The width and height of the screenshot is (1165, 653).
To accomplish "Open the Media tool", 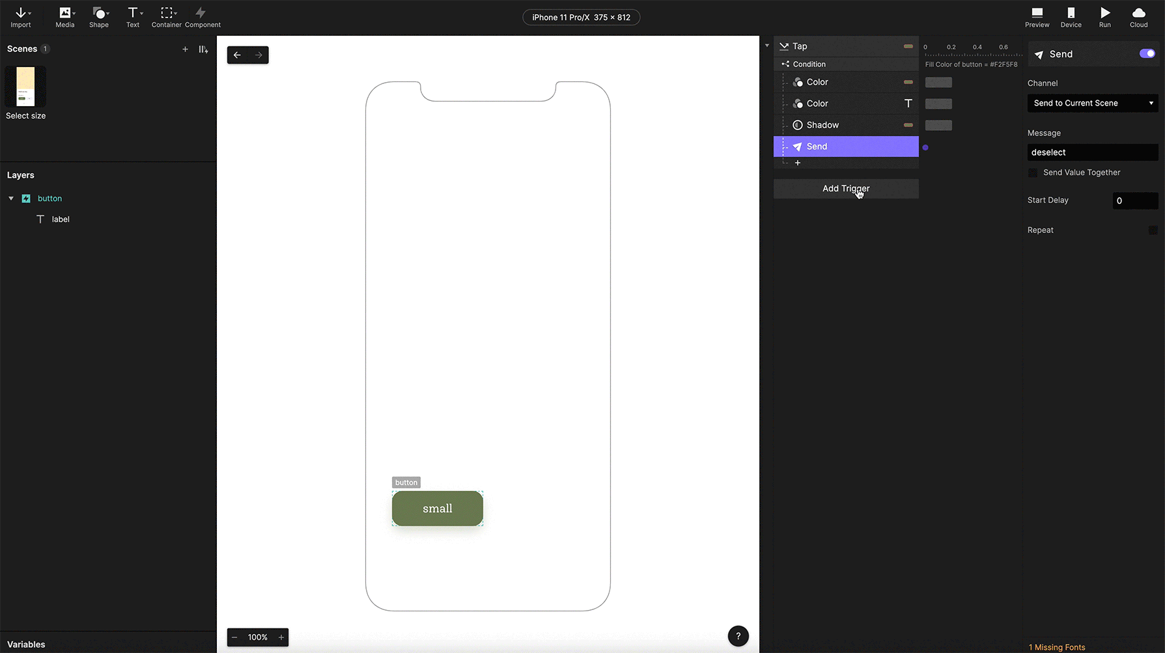I will coord(65,18).
